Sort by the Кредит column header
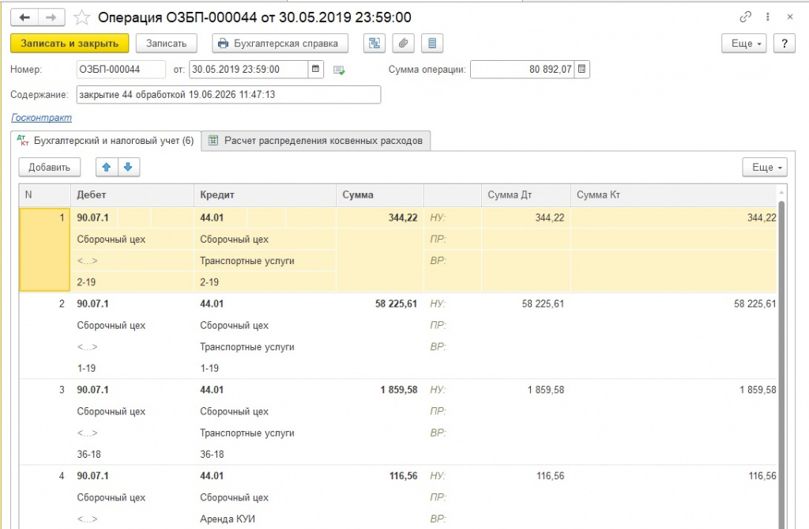 [265, 195]
